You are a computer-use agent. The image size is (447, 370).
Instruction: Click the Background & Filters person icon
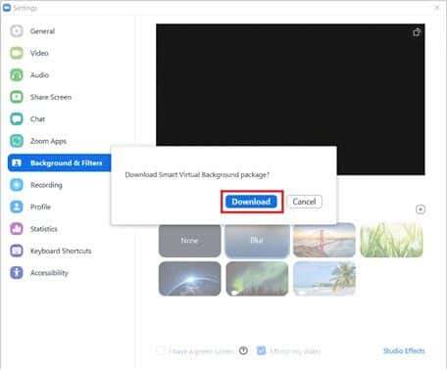17,162
